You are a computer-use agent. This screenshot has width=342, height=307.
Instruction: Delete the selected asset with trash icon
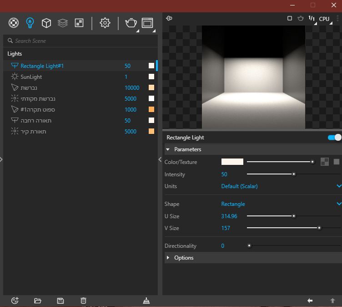point(83,301)
